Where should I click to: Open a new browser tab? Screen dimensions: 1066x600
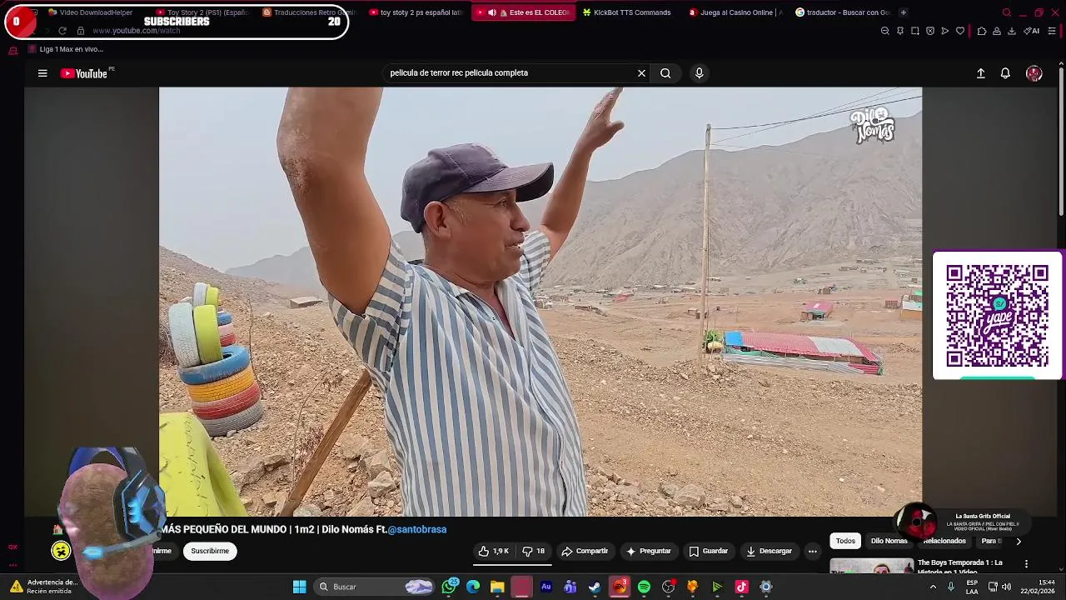click(904, 12)
